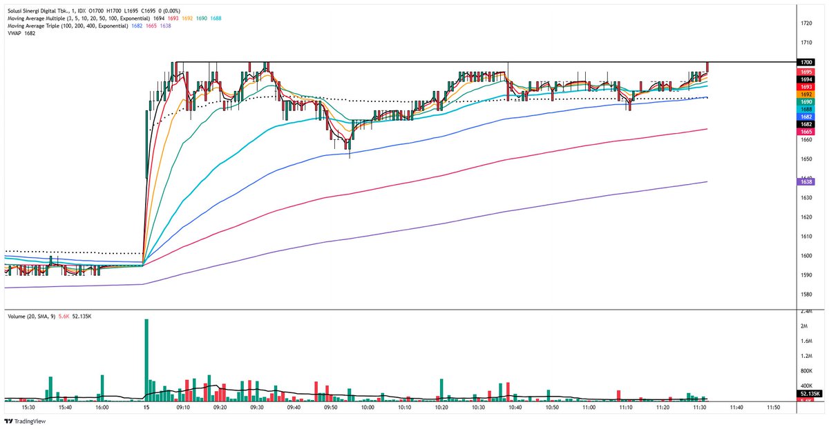Click the orange 1692 price label

coord(806,94)
